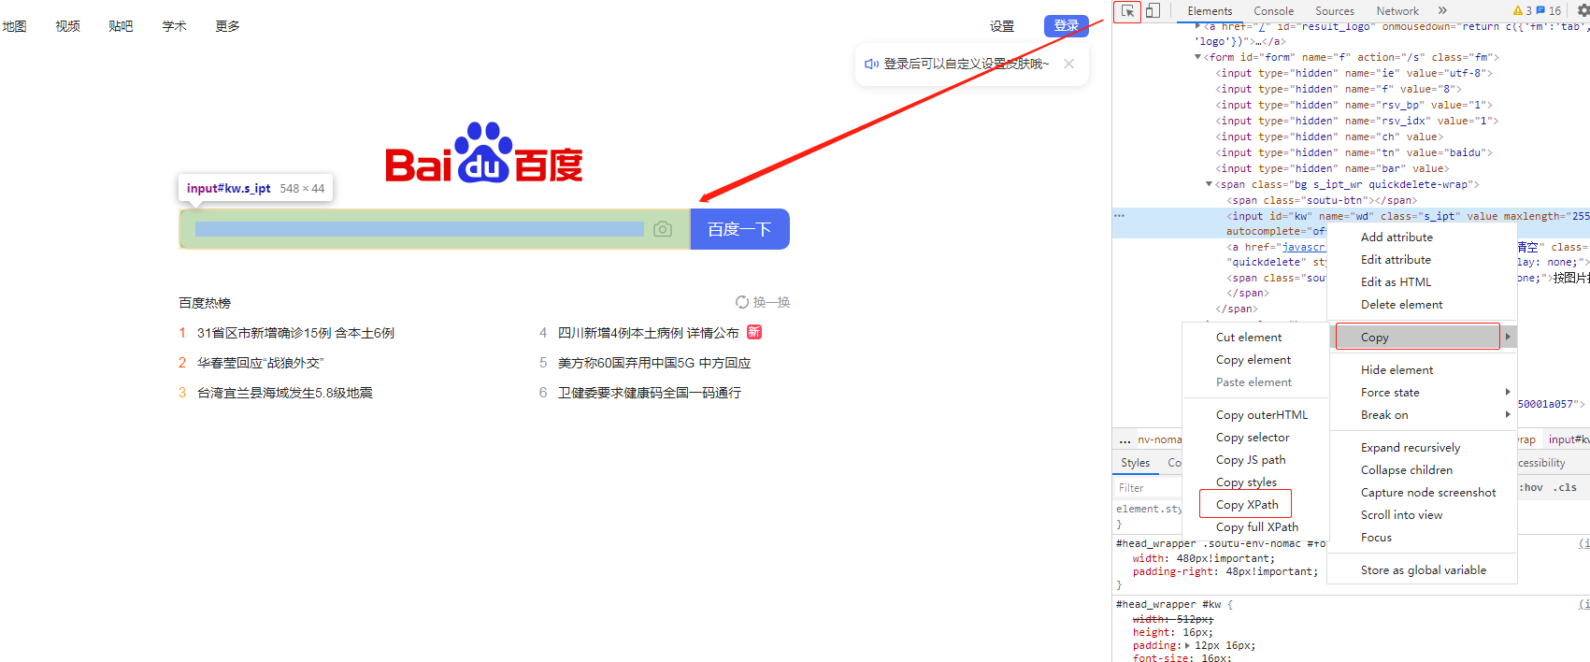Image resolution: width=1590 pixels, height=662 pixels.
Task: Select Capture node screenshot
Action: click(1428, 493)
